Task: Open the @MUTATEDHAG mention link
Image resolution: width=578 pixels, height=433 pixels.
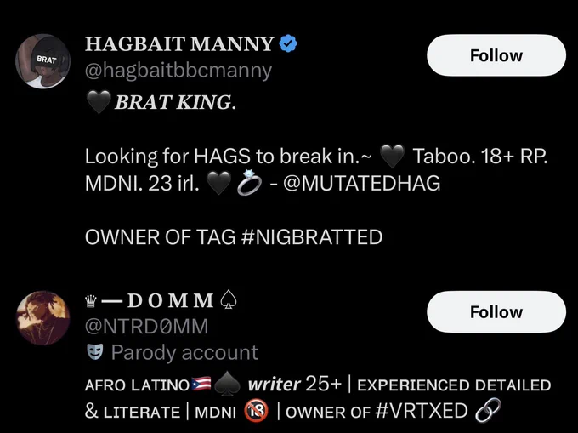Action: click(361, 183)
